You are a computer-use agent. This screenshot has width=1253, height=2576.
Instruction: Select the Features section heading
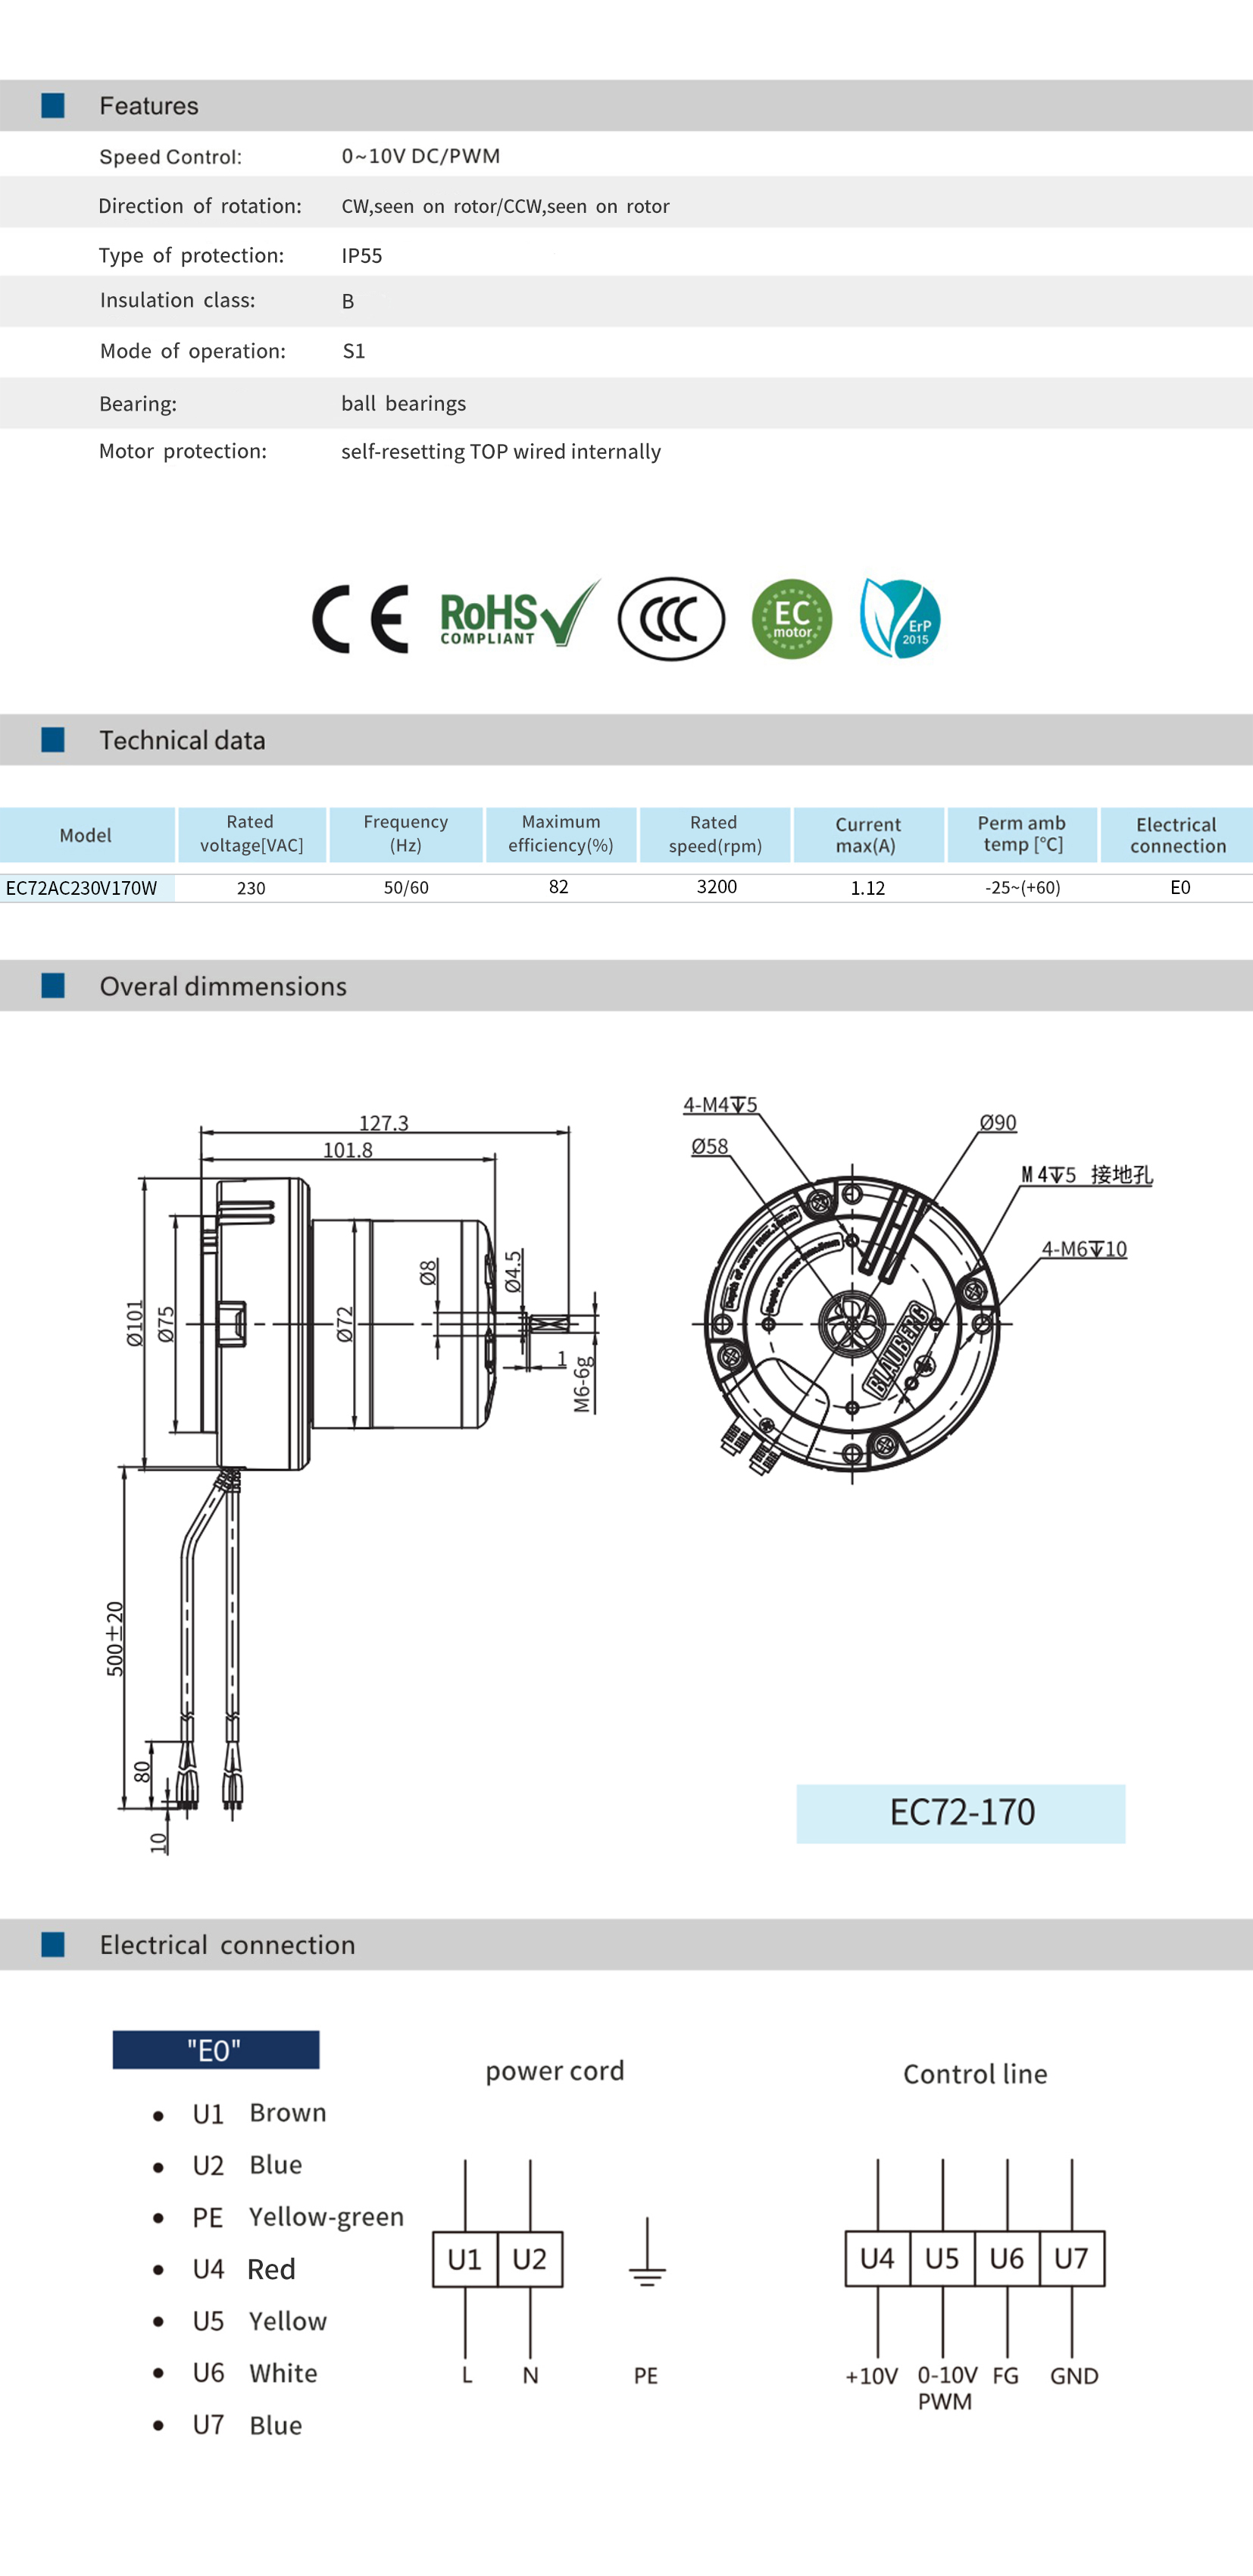click(x=149, y=106)
